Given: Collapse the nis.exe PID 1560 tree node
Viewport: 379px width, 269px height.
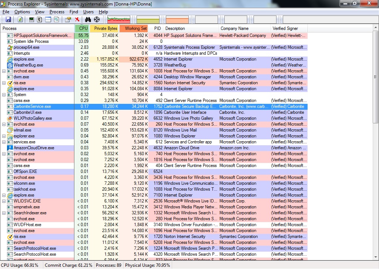Looking at the screenshot, I should click(4, 83).
